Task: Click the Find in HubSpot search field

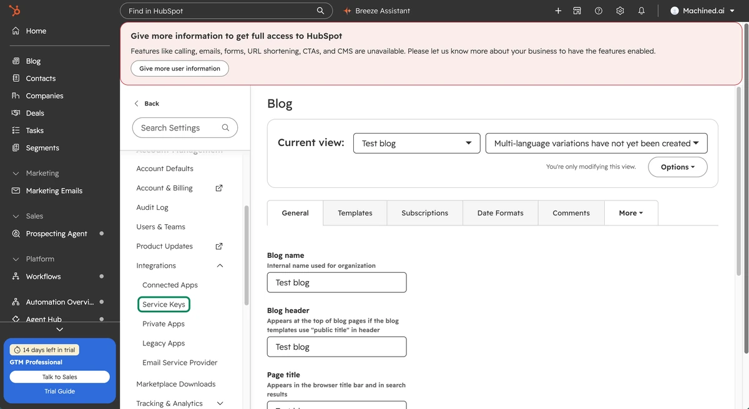Action: [226, 11]
